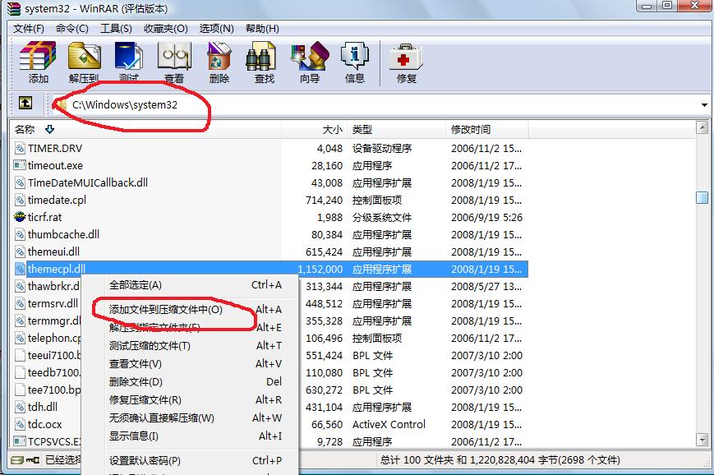Sort by the 修改时间 column header
This screenshot has width=714, height=475.
[486, 129]
